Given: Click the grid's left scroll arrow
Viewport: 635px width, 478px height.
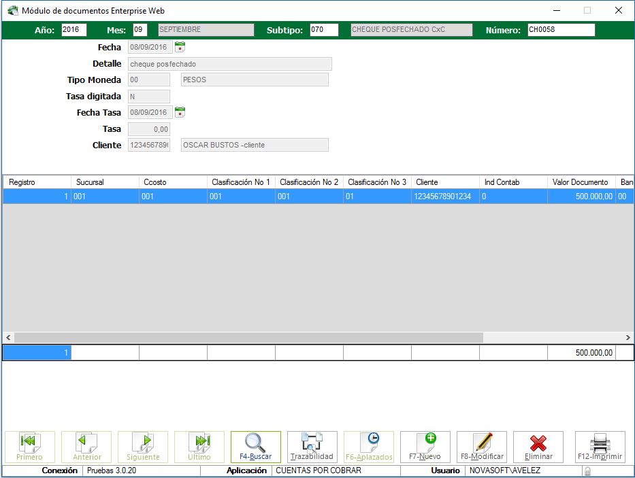Looking at the screenshot, I should pos(8,337).
